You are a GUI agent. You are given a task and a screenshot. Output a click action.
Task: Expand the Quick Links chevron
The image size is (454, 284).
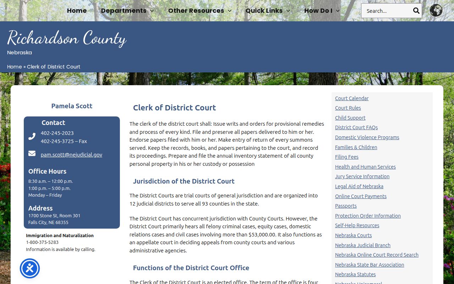(x=288, y=11)
